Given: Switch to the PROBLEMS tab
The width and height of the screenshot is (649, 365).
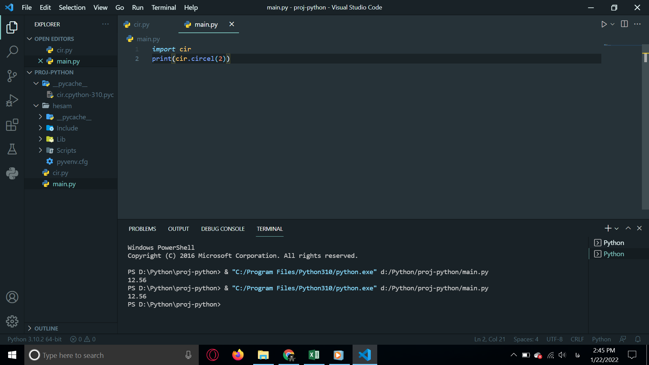Looking at the screenshot, I should 142,229.
